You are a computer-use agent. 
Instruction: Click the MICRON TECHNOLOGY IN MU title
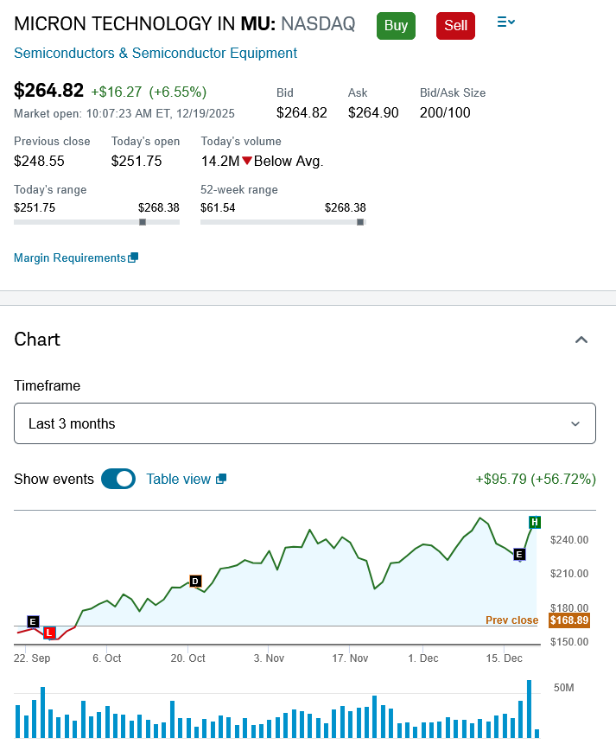(145, 23)
